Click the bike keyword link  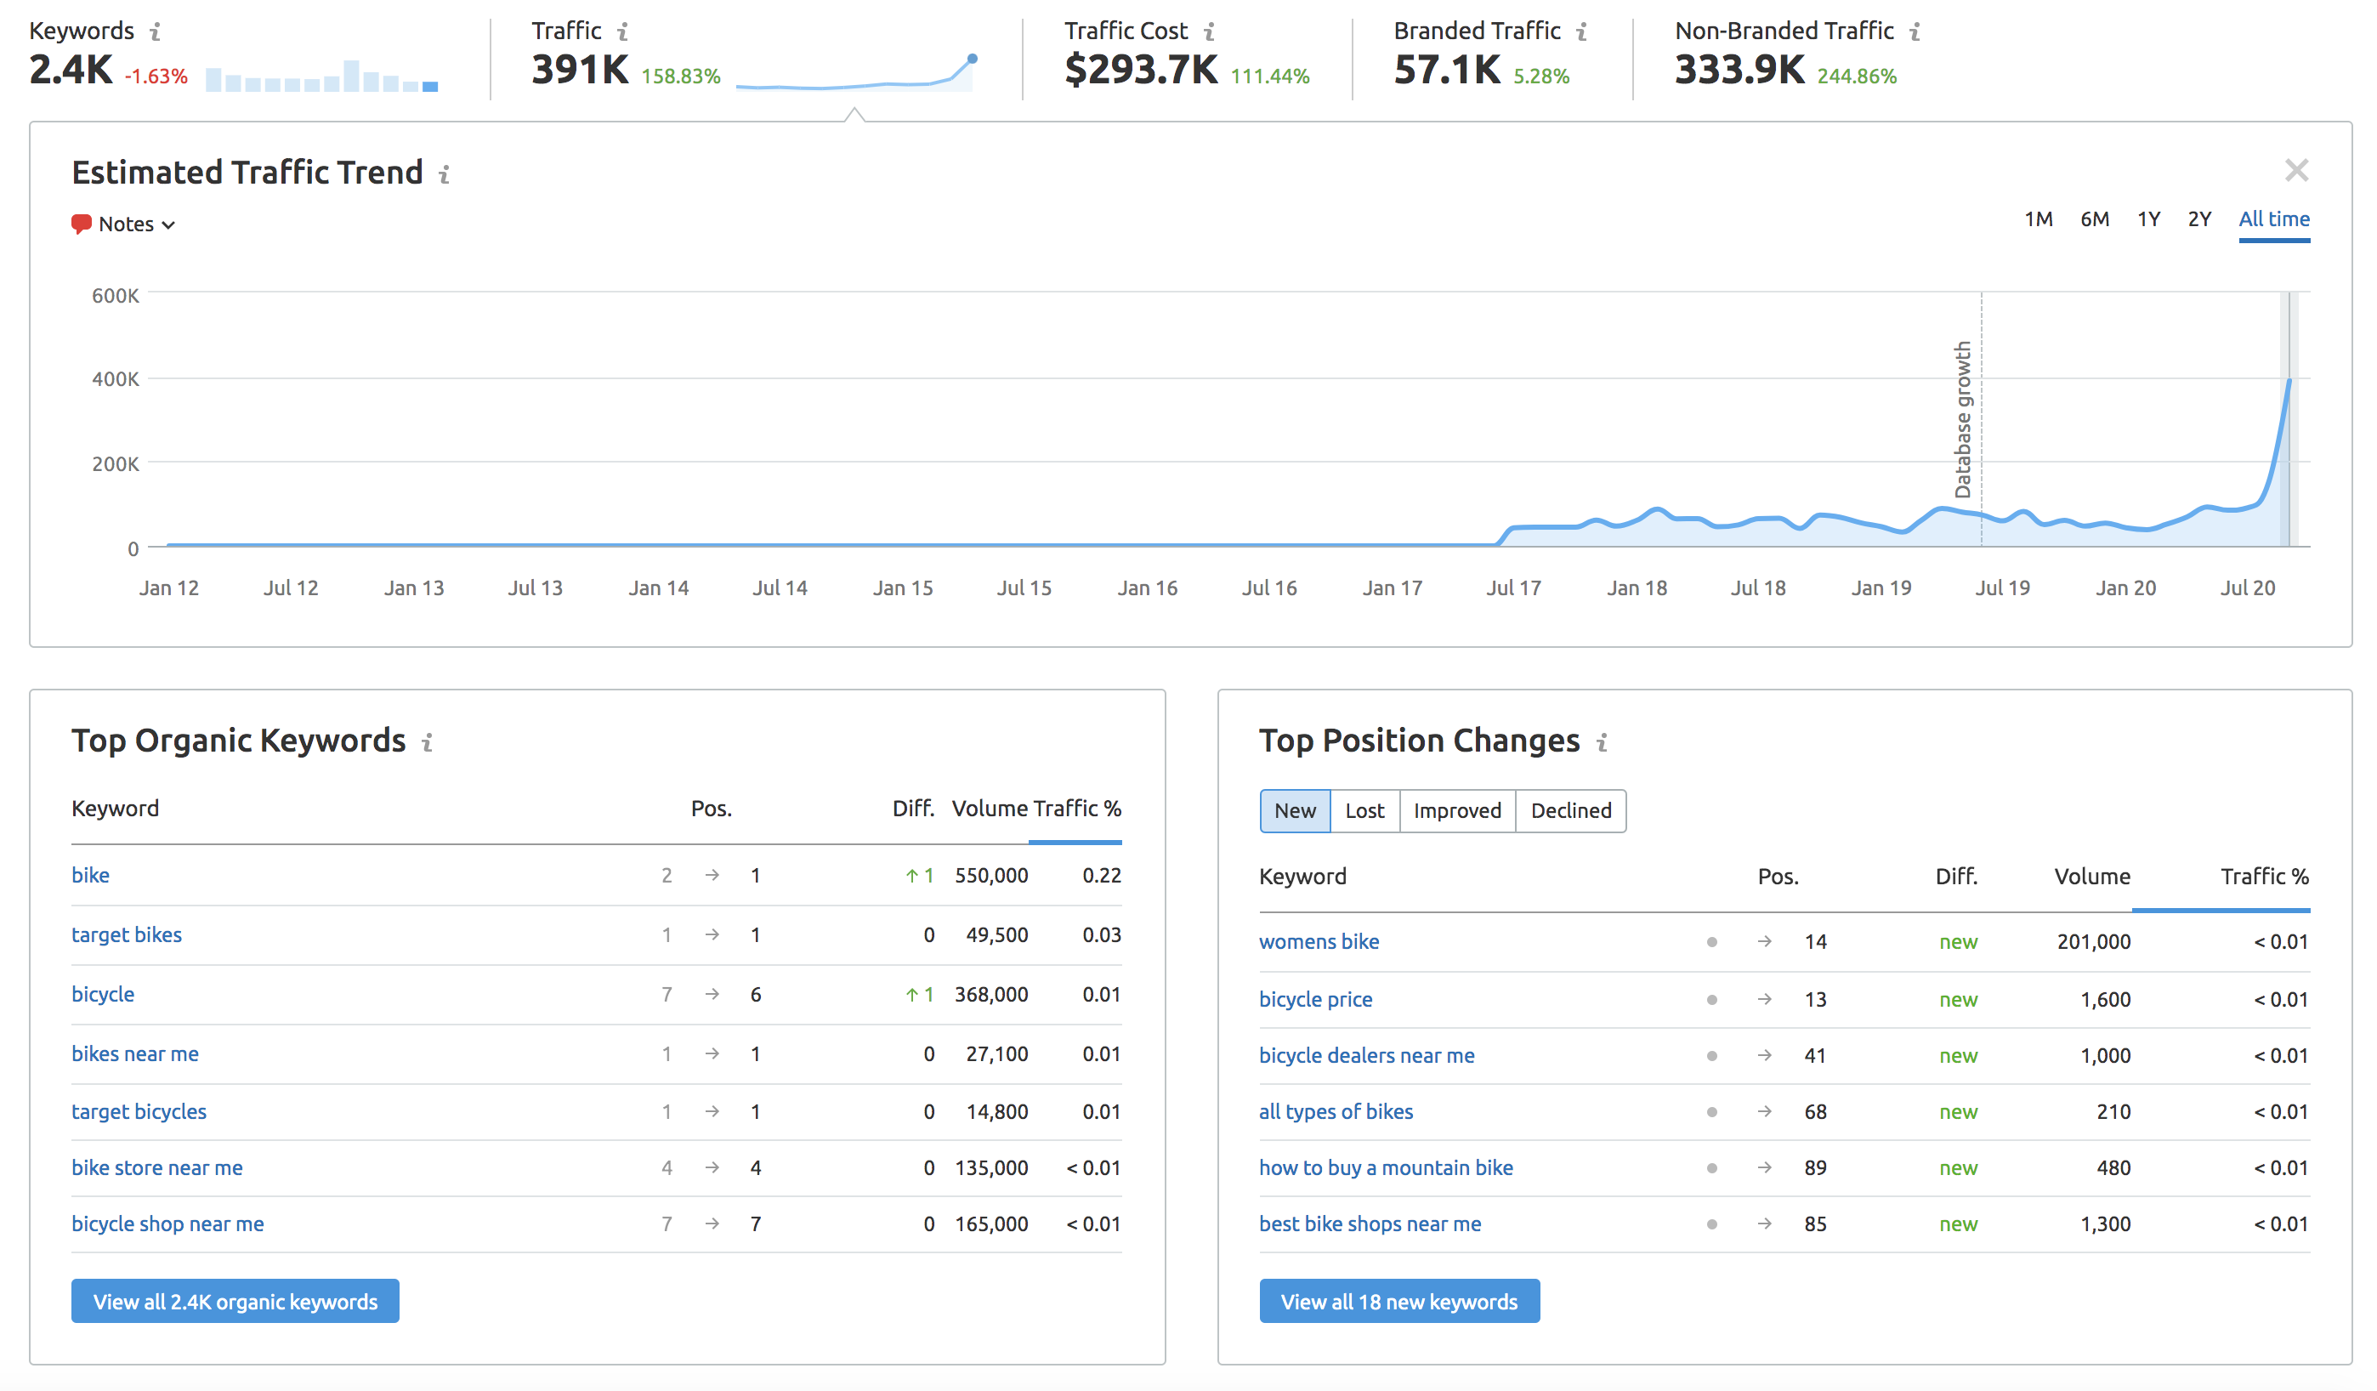coord(89,874)
